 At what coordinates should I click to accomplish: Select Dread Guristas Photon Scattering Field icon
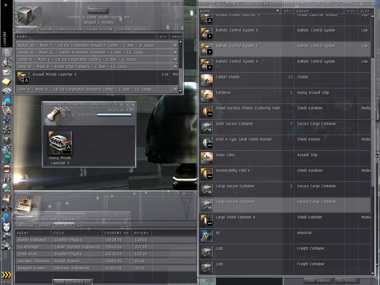[x=206, y=111]
